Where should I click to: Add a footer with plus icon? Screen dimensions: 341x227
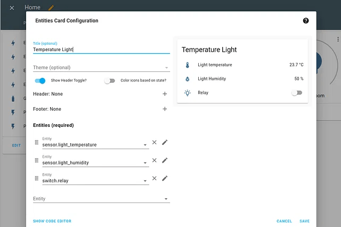pyautogui.click(x=165, y=109)
